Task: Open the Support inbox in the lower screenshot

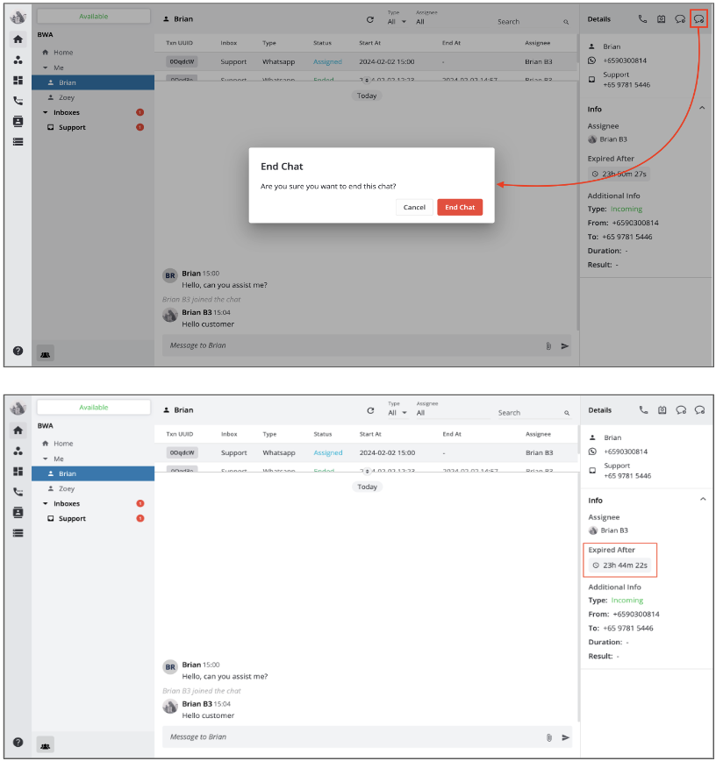Action: (x=72, y=518)
